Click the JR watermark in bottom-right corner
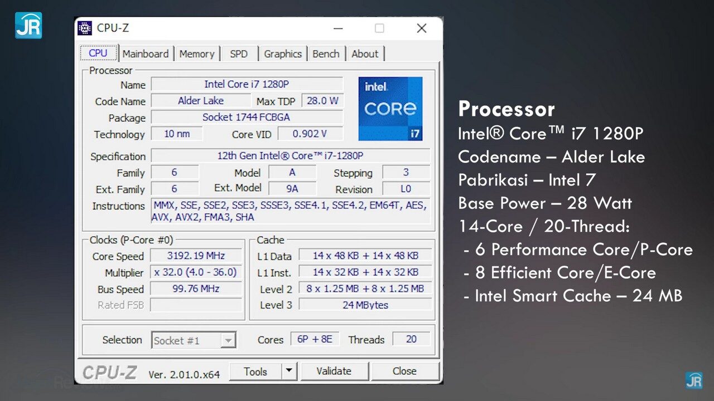 [x=693, y=380]
